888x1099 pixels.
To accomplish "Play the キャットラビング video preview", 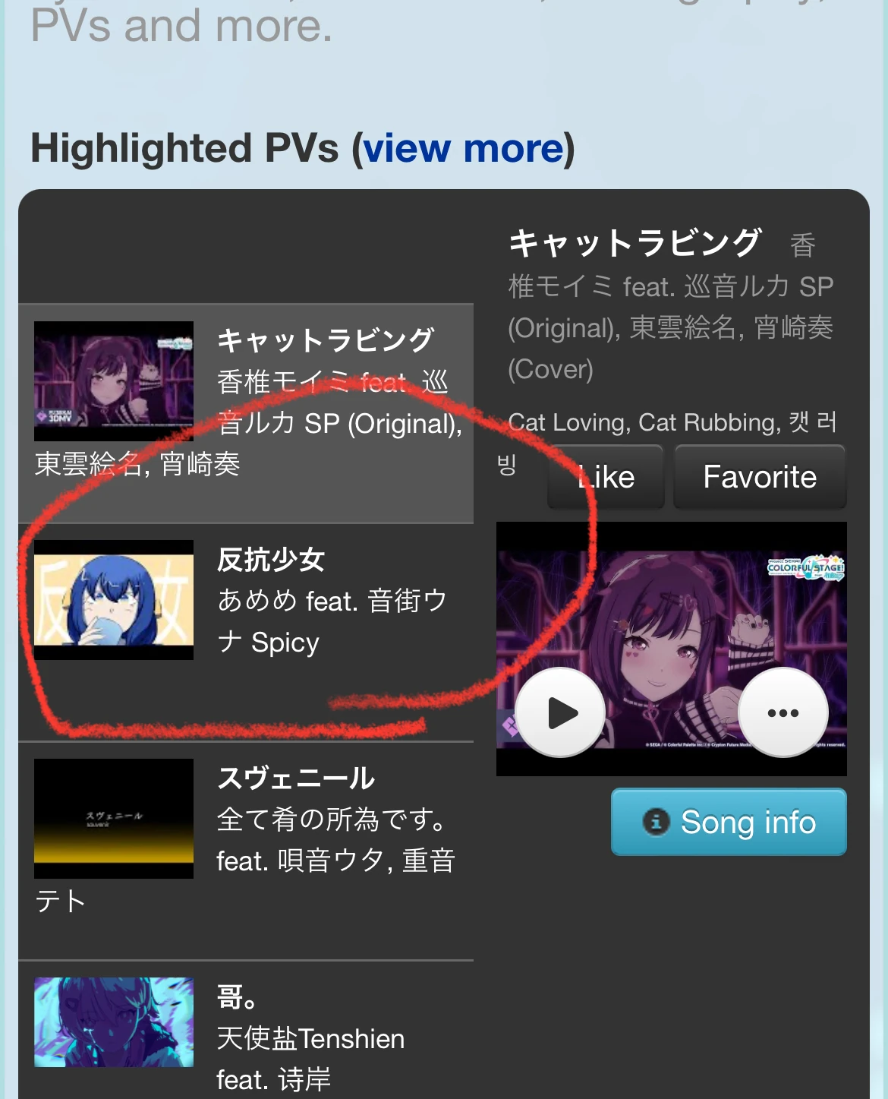I will [560, 712].
